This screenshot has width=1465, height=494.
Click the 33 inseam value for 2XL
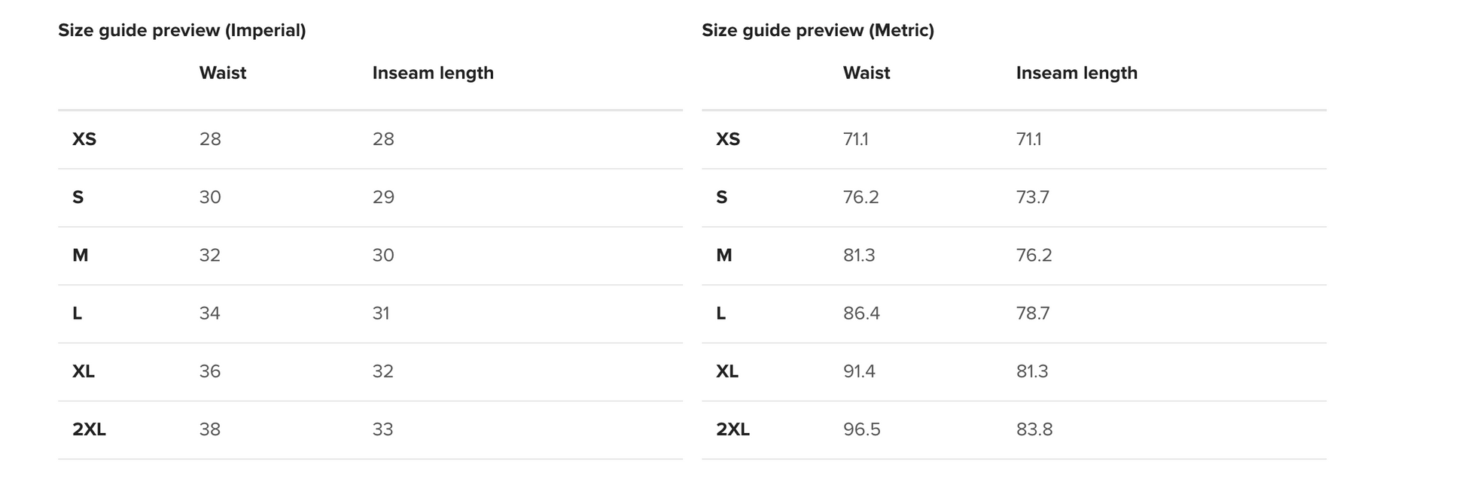click(382, 429)
